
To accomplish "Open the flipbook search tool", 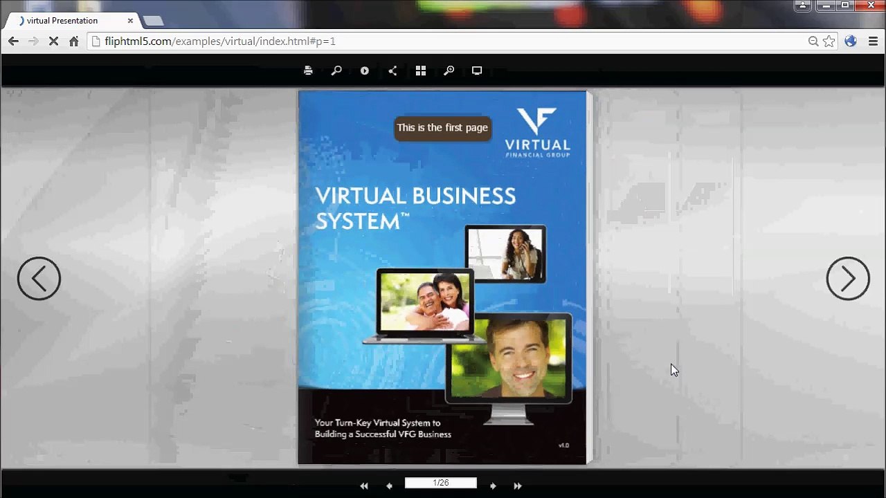I will 336,71.
